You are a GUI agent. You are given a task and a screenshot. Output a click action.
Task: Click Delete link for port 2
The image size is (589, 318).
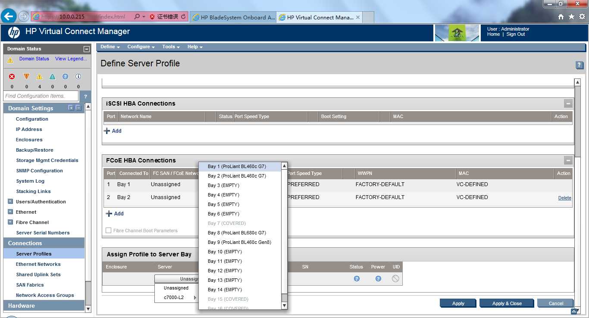click(565, 198)
